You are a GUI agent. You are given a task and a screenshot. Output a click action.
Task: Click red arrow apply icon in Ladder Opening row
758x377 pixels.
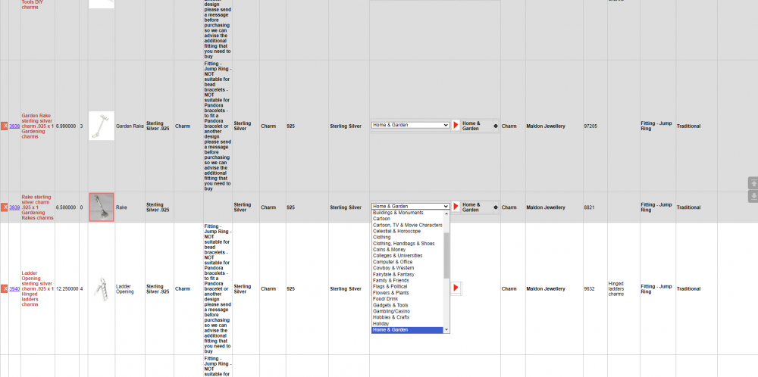(x=456, y=288)
